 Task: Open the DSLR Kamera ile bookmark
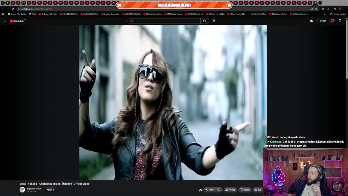pos(278,14)
